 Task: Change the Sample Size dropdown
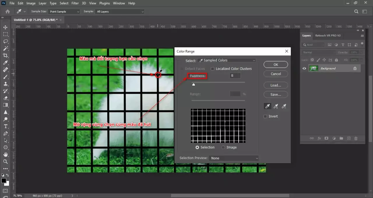tap(64, 11)
